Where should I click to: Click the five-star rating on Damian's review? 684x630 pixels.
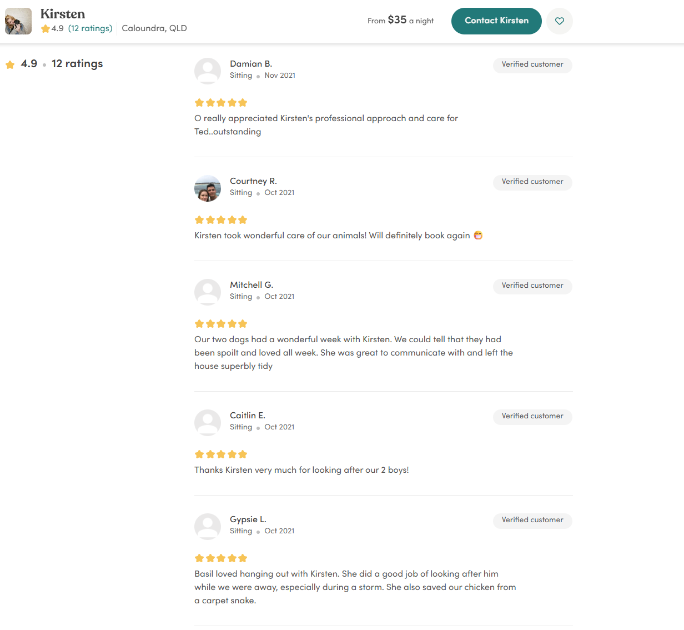coord(221,103)
